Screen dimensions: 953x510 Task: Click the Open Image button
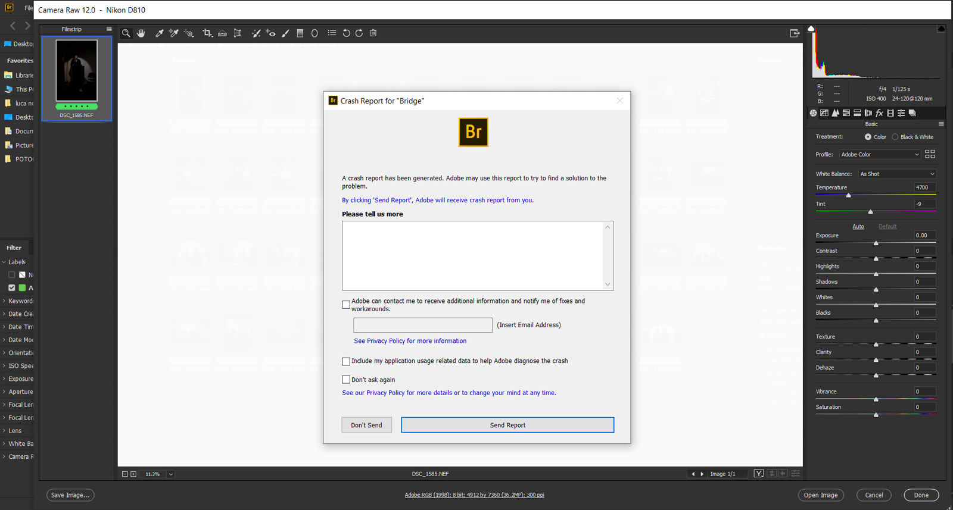tap(821, 495)
